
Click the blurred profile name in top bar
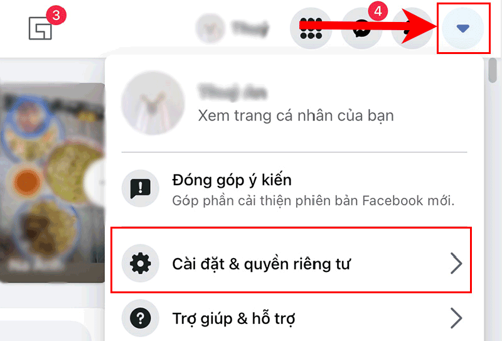[x=250, y=28]
